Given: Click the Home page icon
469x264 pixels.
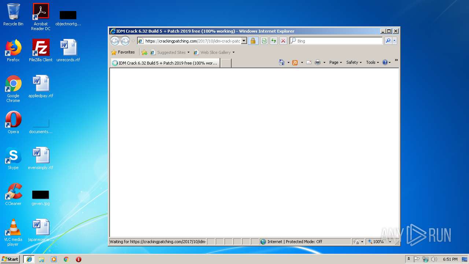Looking at the screenshot, I should coord(281,62).
